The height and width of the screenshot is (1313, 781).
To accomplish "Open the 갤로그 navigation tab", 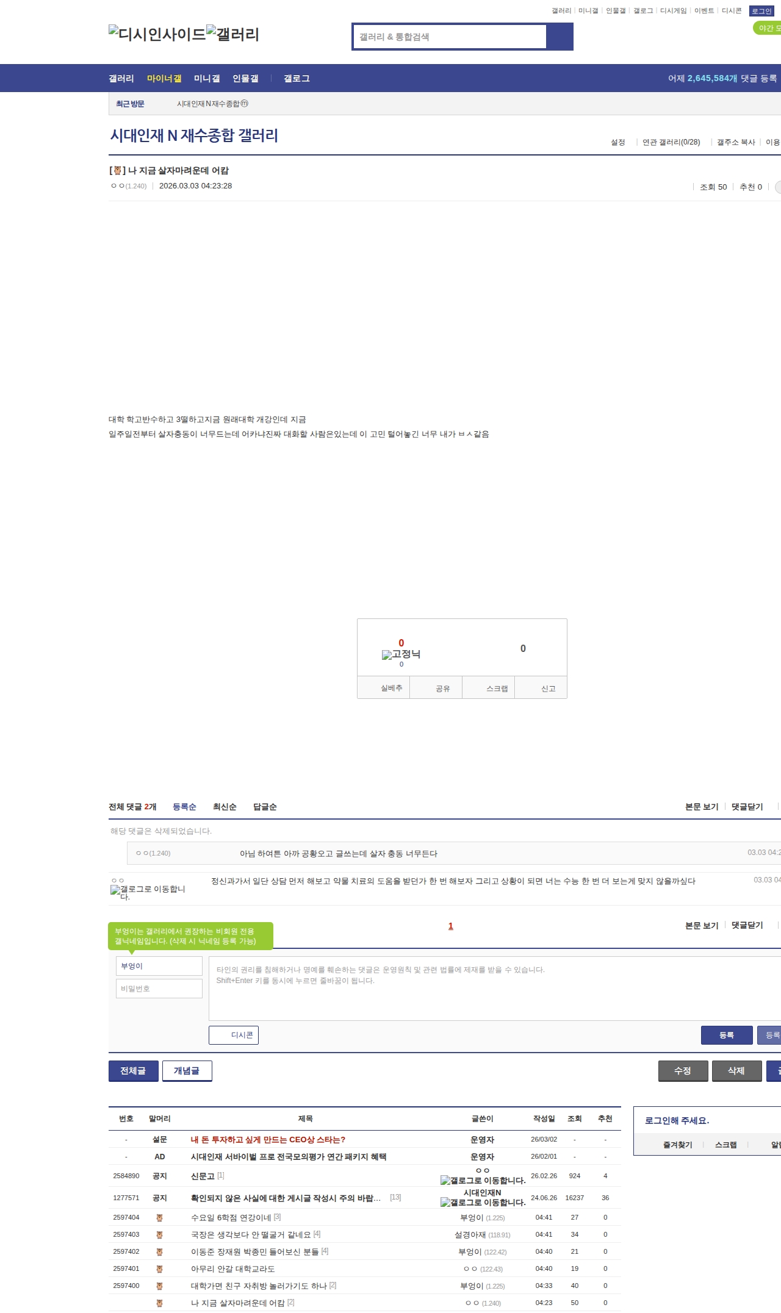I will pyautogui.click(x=297, y=78).
